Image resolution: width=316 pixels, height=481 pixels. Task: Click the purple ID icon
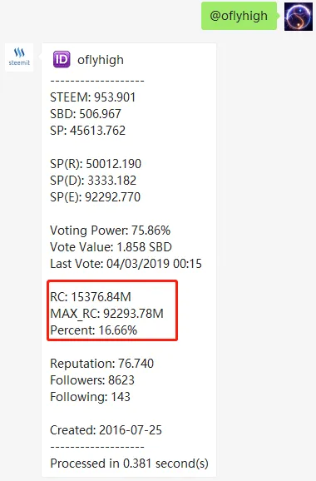[62, 59]
